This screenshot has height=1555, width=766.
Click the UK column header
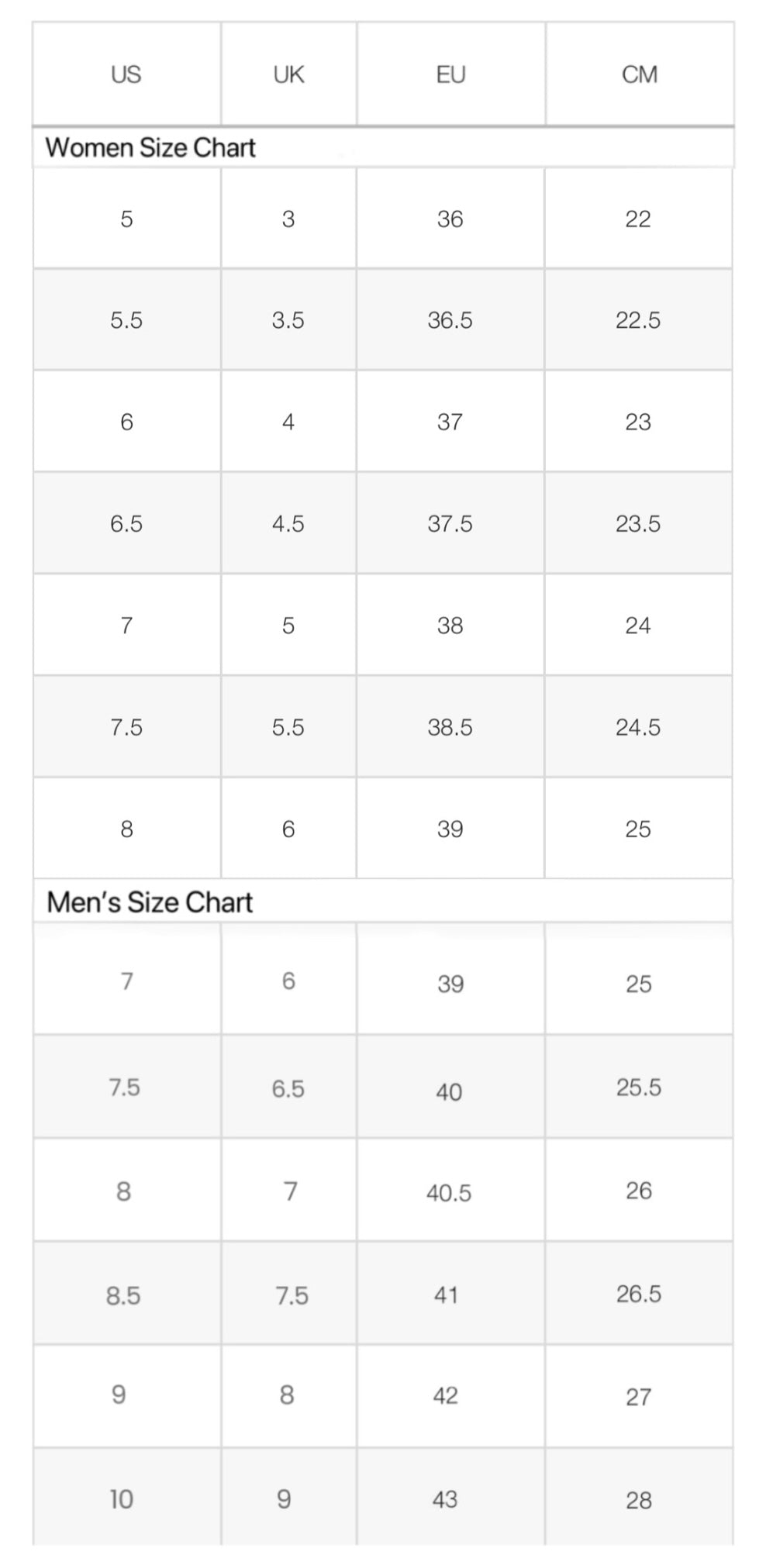click(288, 74)
